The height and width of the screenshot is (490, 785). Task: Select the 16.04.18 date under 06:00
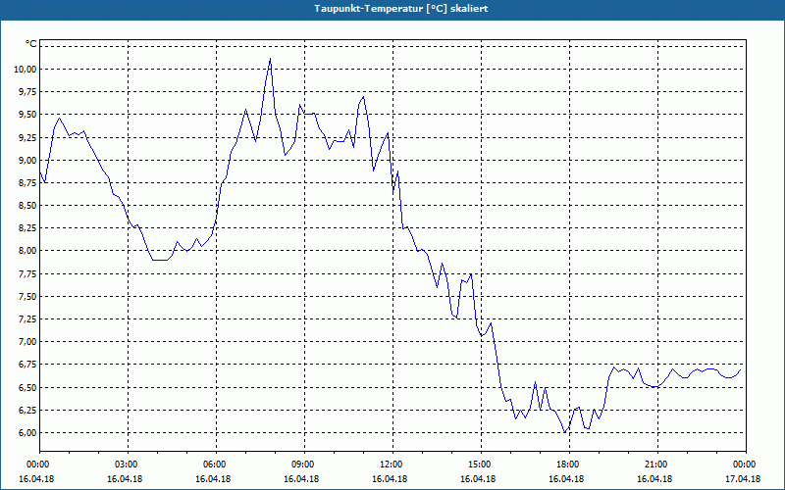coord(213,479)
